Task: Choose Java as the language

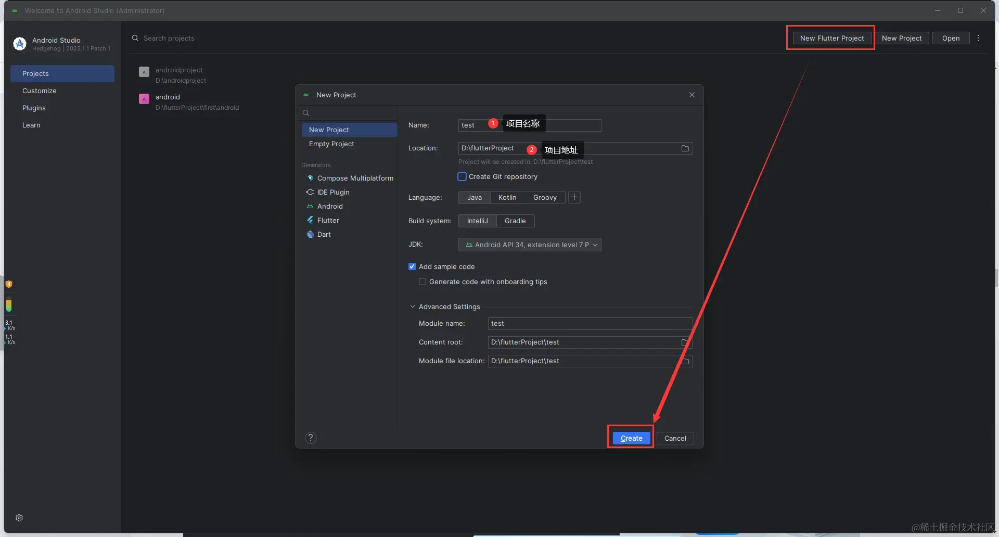Action: pyautogui.click(x=475, y=197)
